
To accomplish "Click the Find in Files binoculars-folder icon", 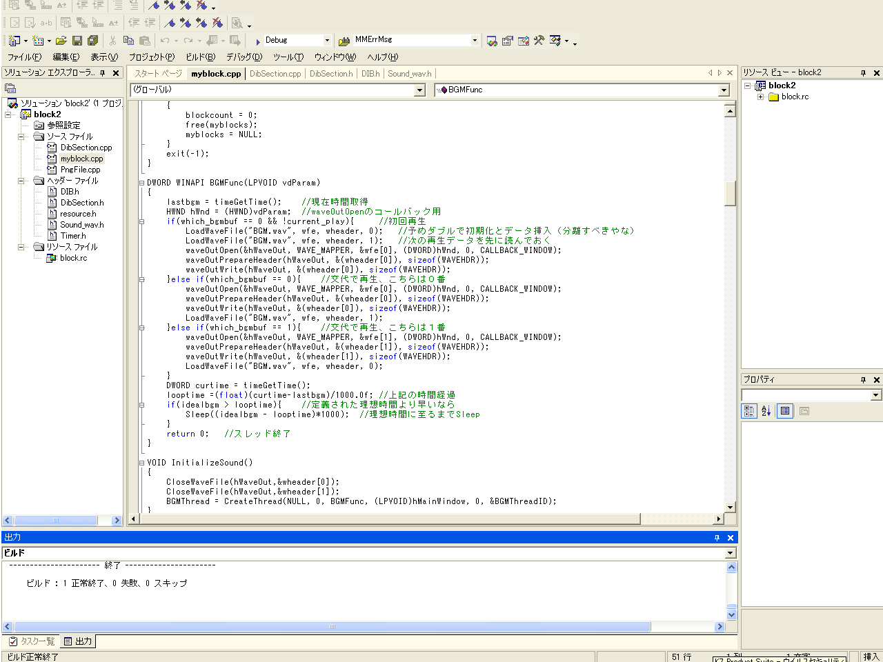I will (x=344, y=41).
